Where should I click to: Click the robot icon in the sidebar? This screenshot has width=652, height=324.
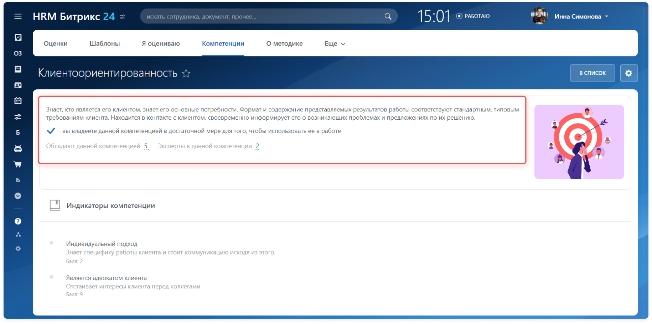(x=18, y=148)
